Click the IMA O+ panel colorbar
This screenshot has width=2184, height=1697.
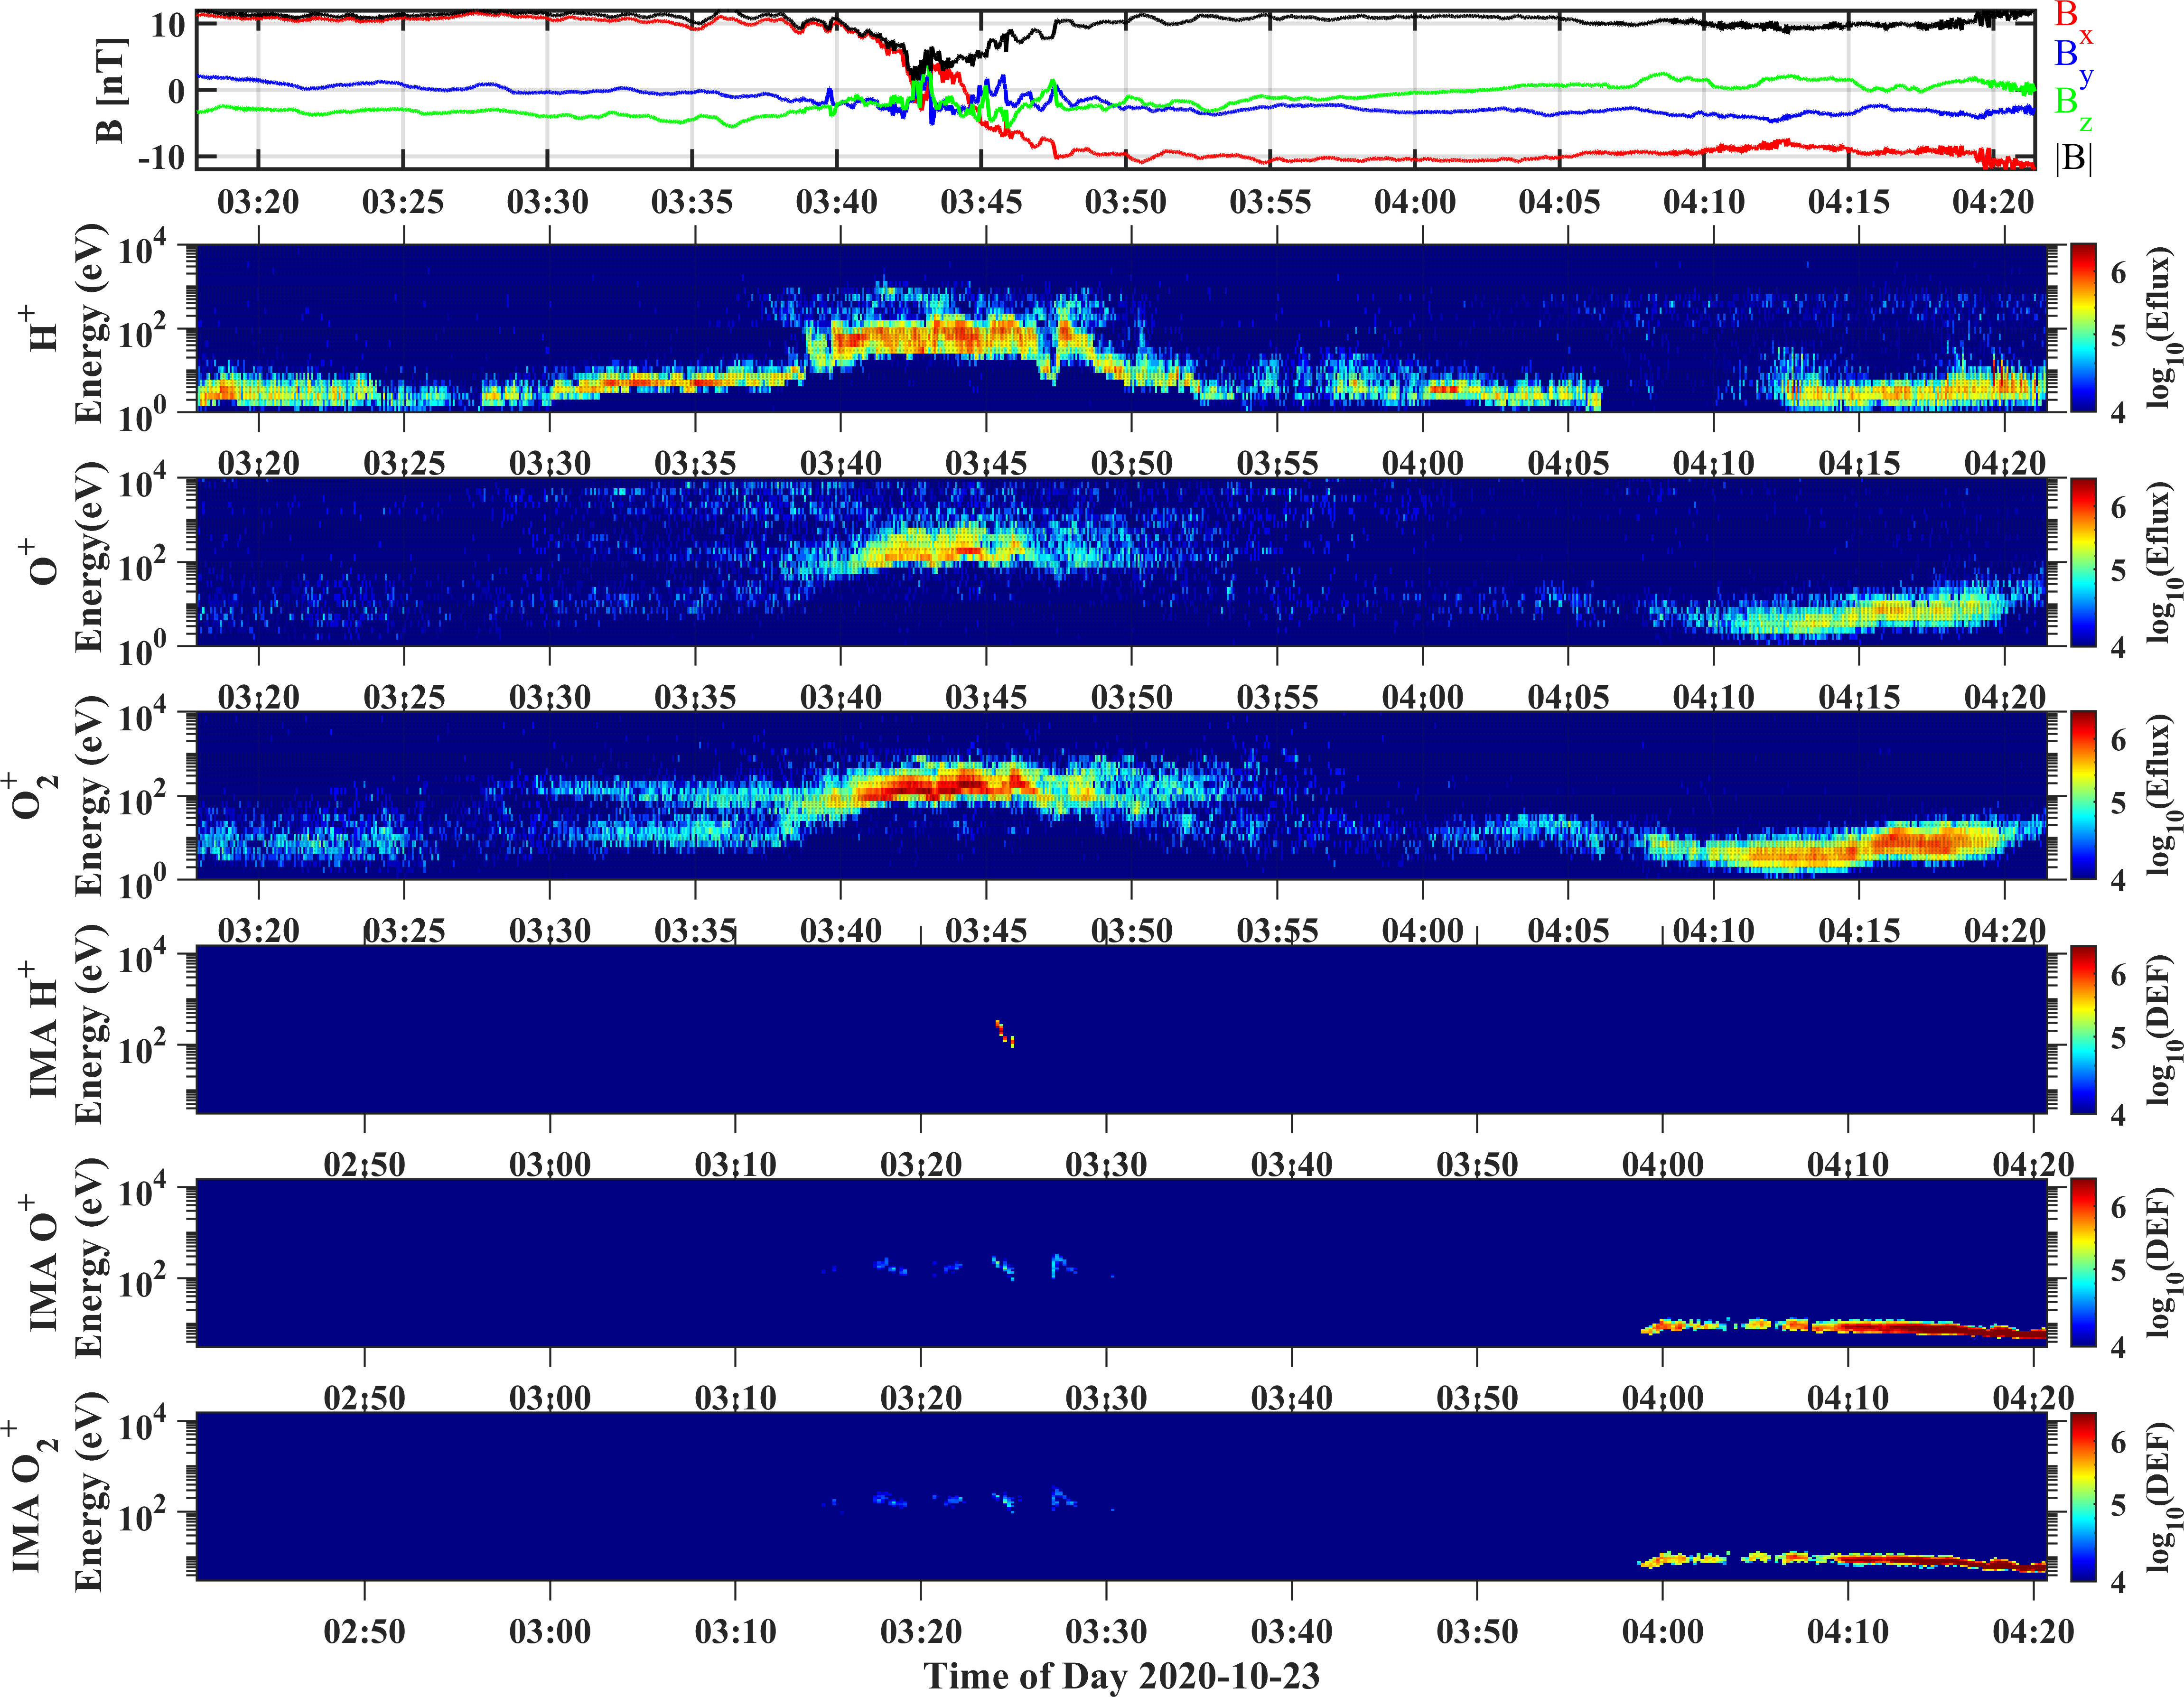2083,1262
